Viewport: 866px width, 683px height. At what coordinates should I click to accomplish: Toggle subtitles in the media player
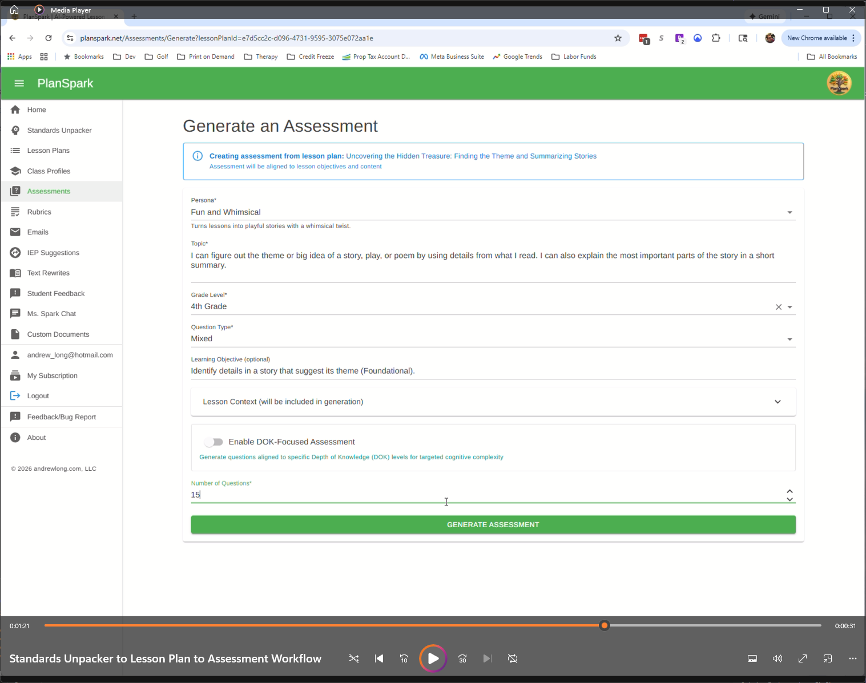click(752, 658)
